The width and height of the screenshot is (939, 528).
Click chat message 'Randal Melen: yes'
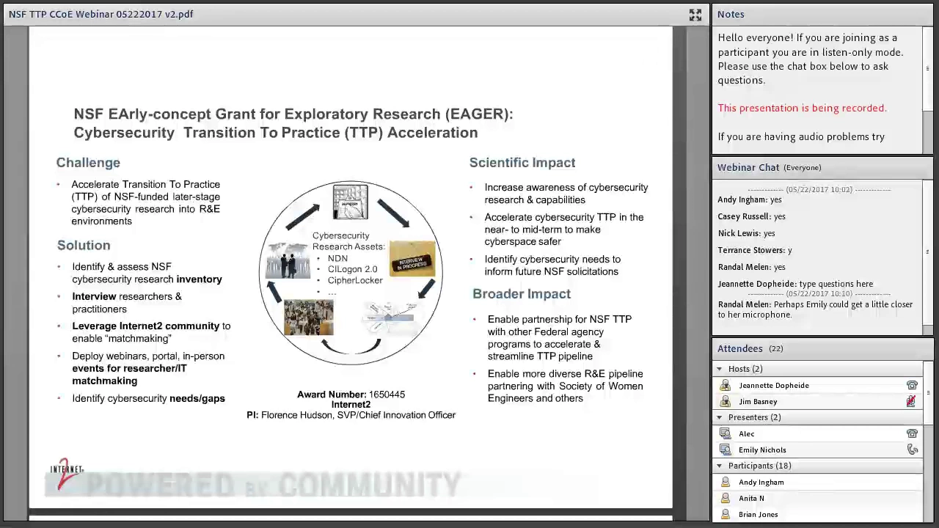pyautogui.click(x=752, y=267)
